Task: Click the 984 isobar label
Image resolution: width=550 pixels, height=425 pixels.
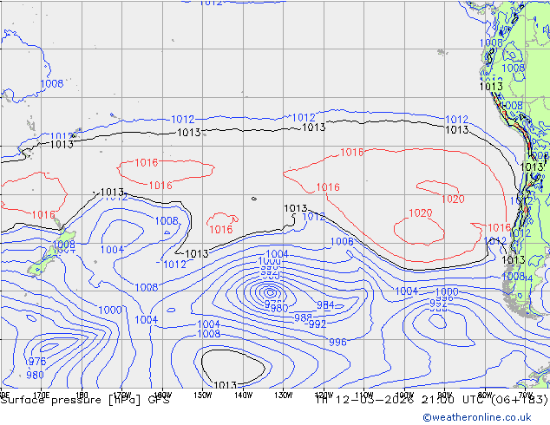Action: click(x=325, y=305)
